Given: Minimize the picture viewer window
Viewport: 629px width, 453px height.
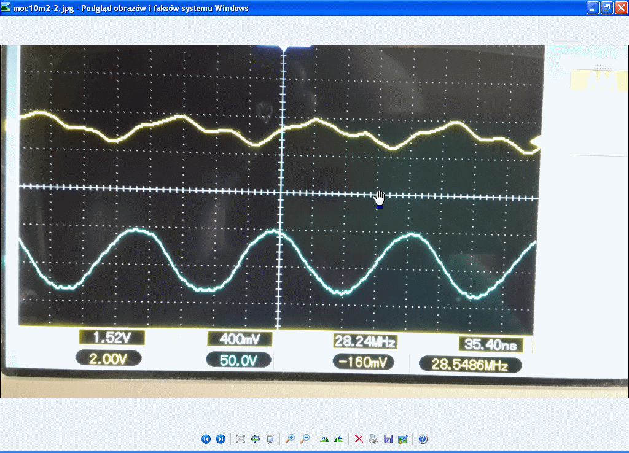Looking at the screenshot, I should point(592,7).
